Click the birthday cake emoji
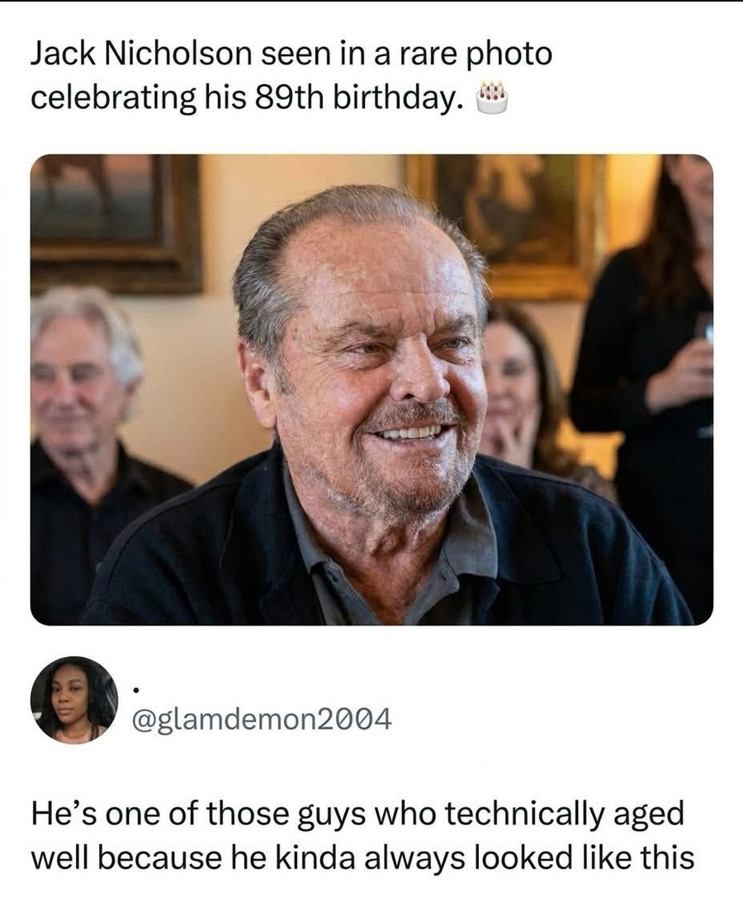Screen dimensions: 743x902 tap(494, 98)
